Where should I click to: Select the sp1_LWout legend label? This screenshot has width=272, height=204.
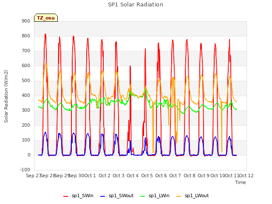pyautogui.click(x=197, y=196)
